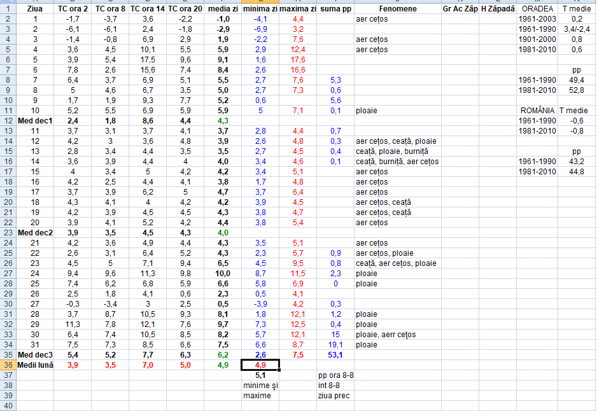The height and width of the screenshot is (411, 611).
Task: Click the 17,5 TC ora 14 value
Action: (148, 60)
